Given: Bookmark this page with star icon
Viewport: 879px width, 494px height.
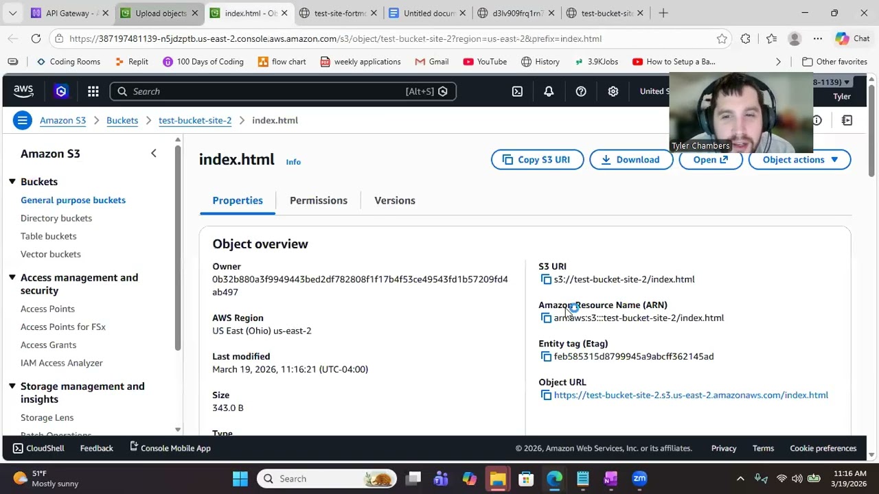Looking at the screenshot, I should tap(722, 39).
